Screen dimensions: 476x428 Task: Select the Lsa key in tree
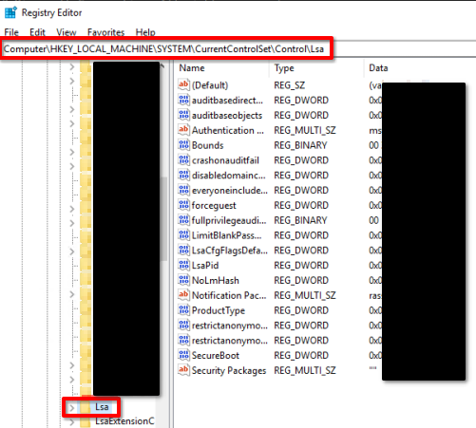click(x=102, y=407)
